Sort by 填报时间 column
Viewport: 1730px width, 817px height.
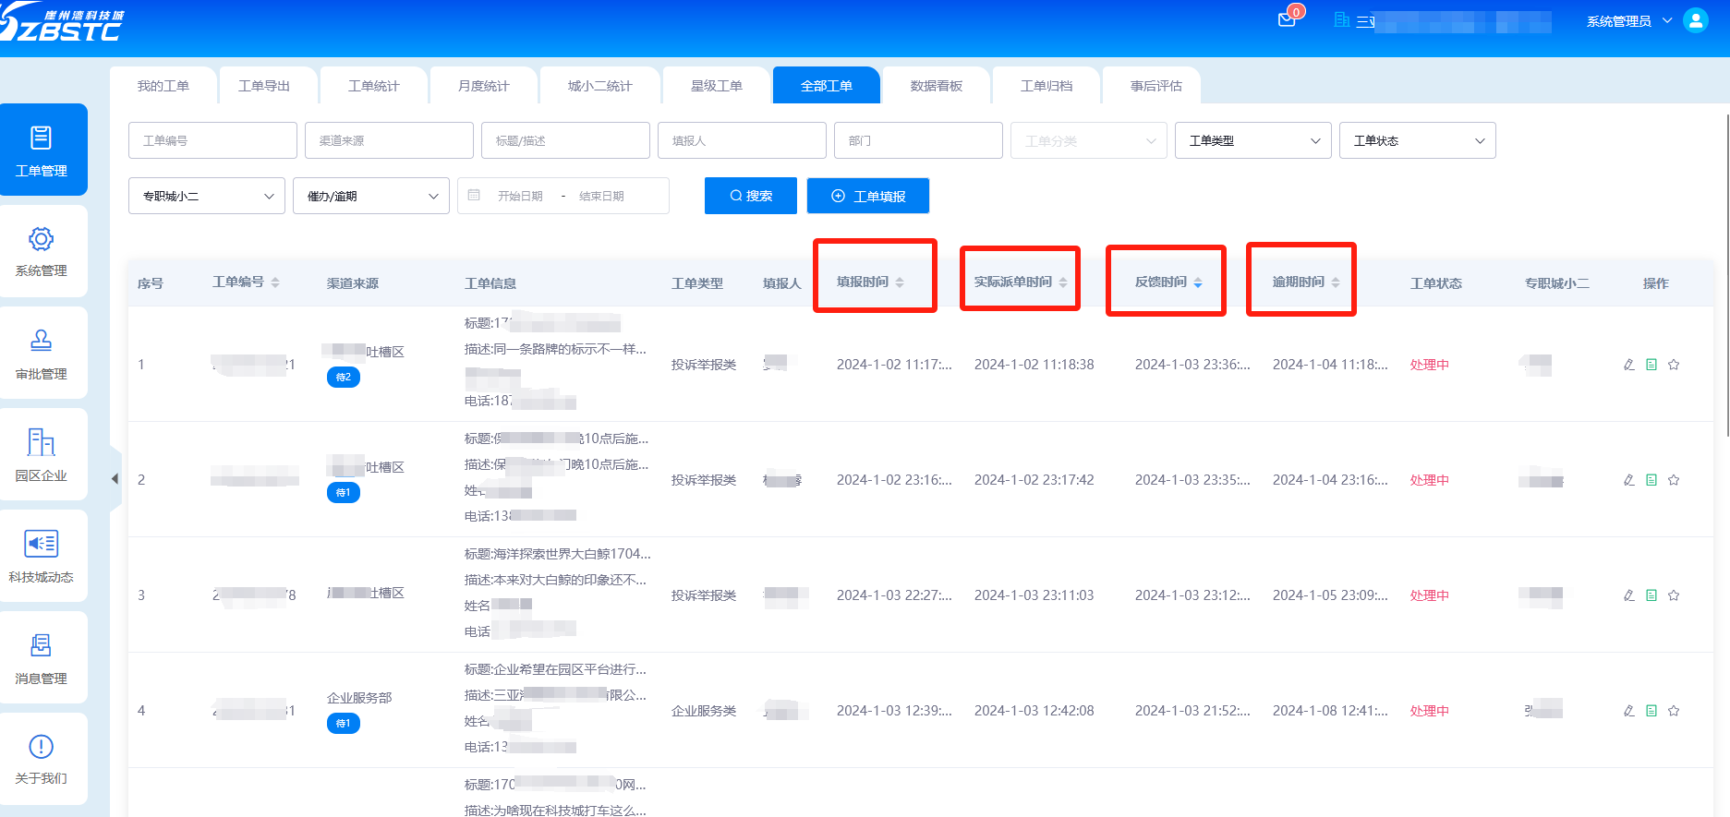point(900,282)
